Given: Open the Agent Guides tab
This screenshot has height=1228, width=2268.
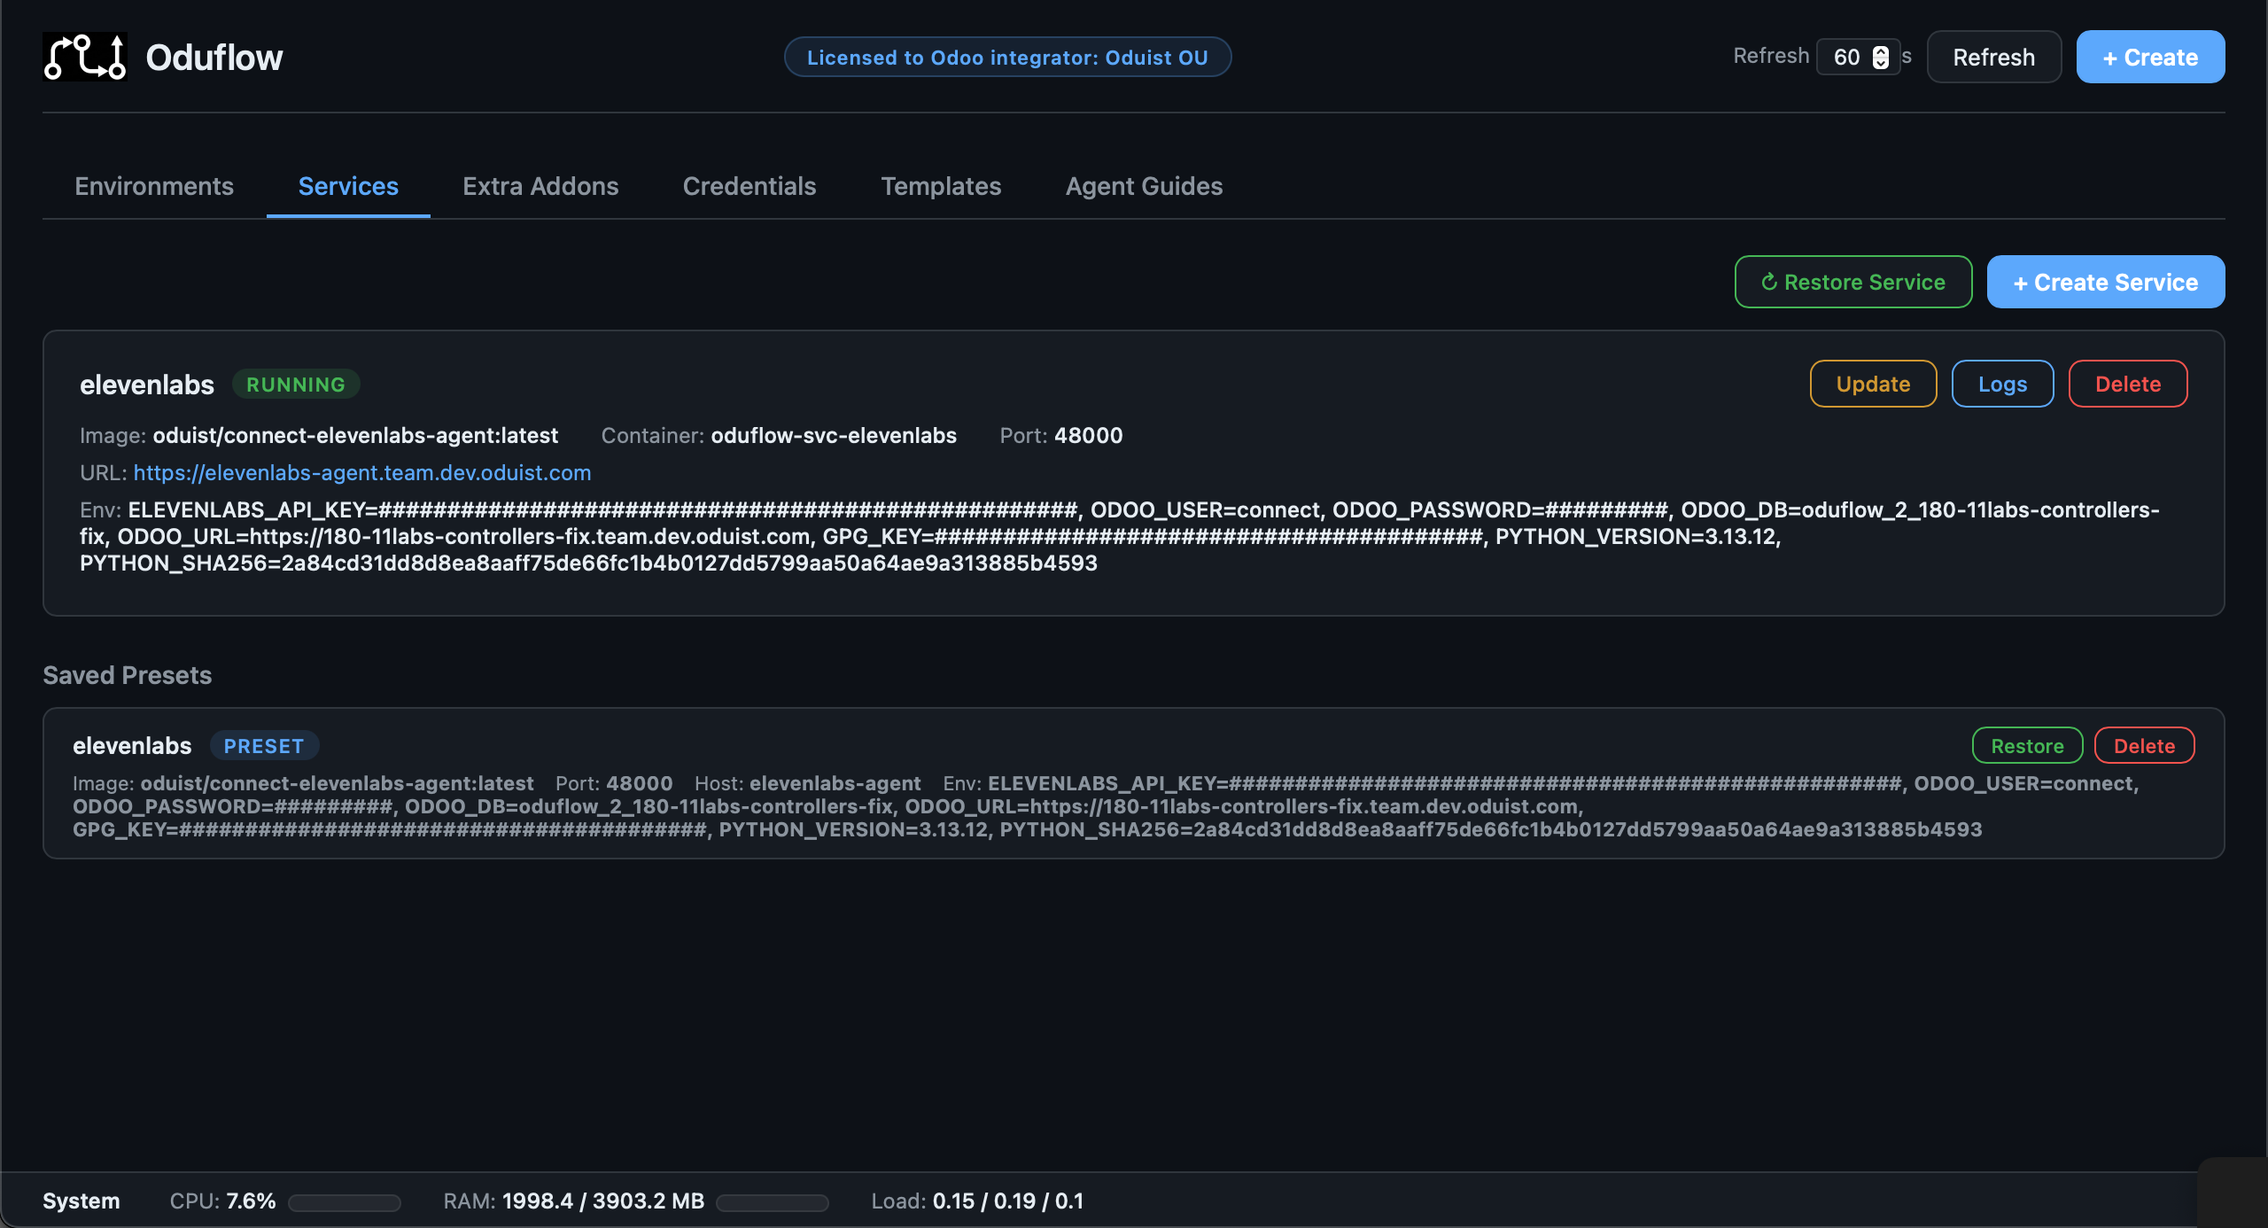Looking at the screenshot, I should (1144, 186).
